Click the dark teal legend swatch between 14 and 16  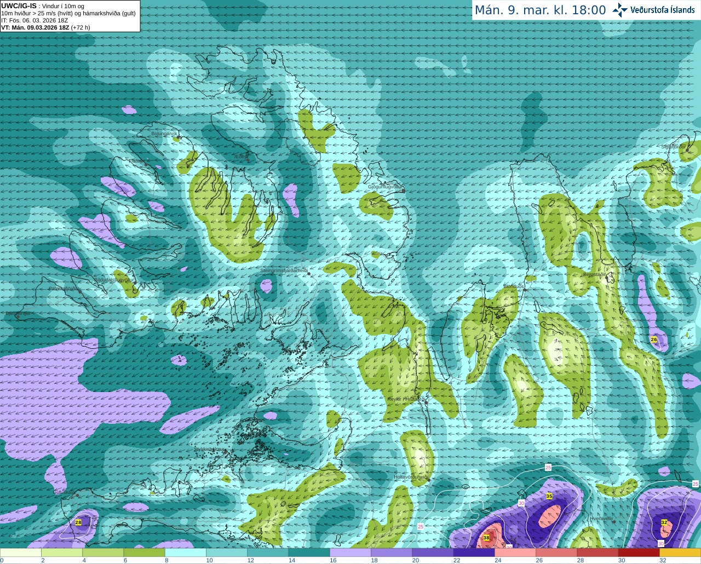(309, 553)
